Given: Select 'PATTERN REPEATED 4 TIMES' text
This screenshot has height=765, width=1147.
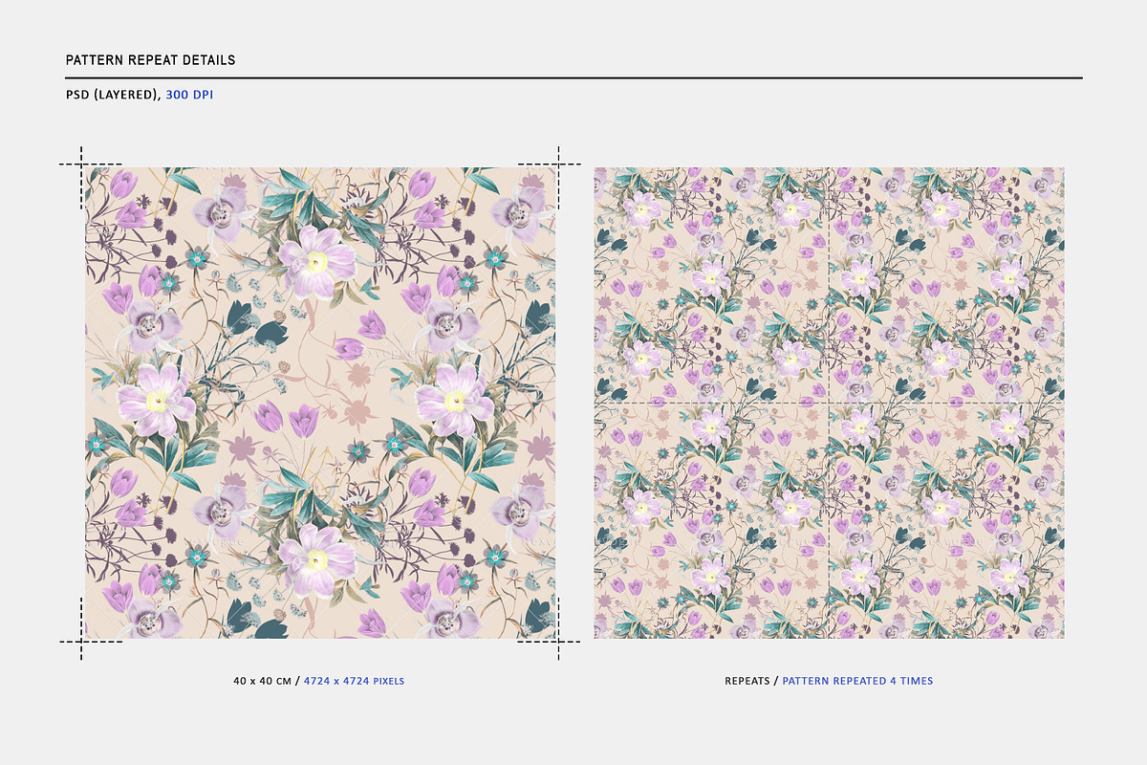Looking at the screenshot, I should [x=857, y=681].
